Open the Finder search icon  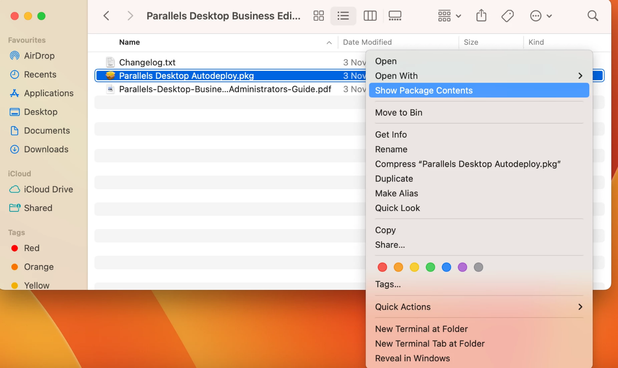point(593,16)
